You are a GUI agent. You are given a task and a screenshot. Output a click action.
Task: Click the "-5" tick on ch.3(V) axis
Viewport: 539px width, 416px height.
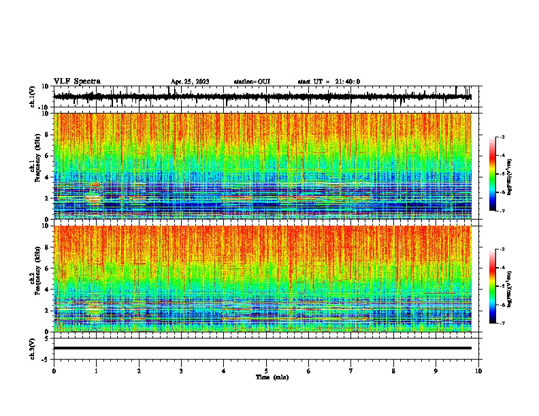(x=46, y=360)
